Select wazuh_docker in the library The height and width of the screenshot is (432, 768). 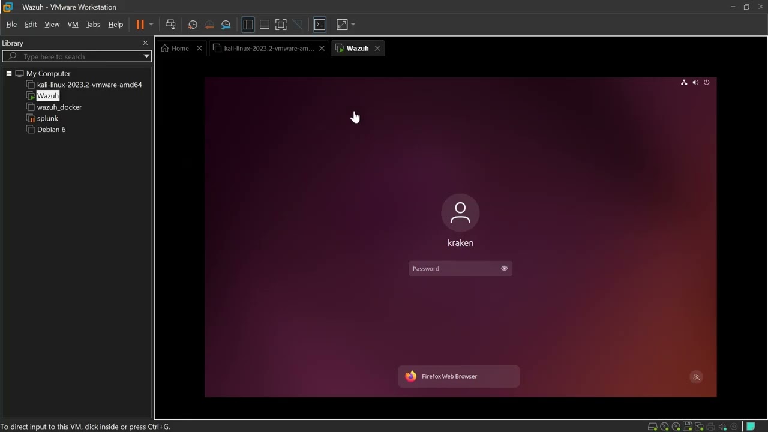(59, 107)
